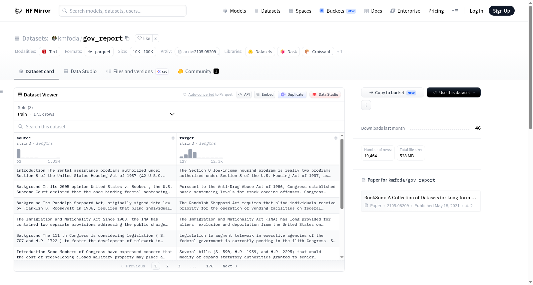The image size is (533, 285).
Task: Click the Dataset Viewer heading
Action: [41, 95]
